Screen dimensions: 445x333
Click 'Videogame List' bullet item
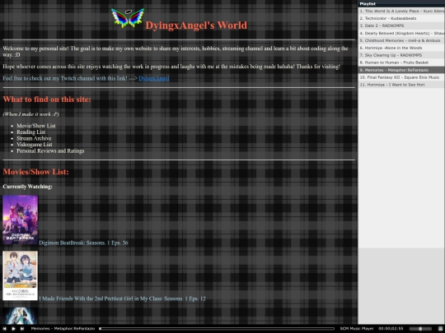coord(35,145)
